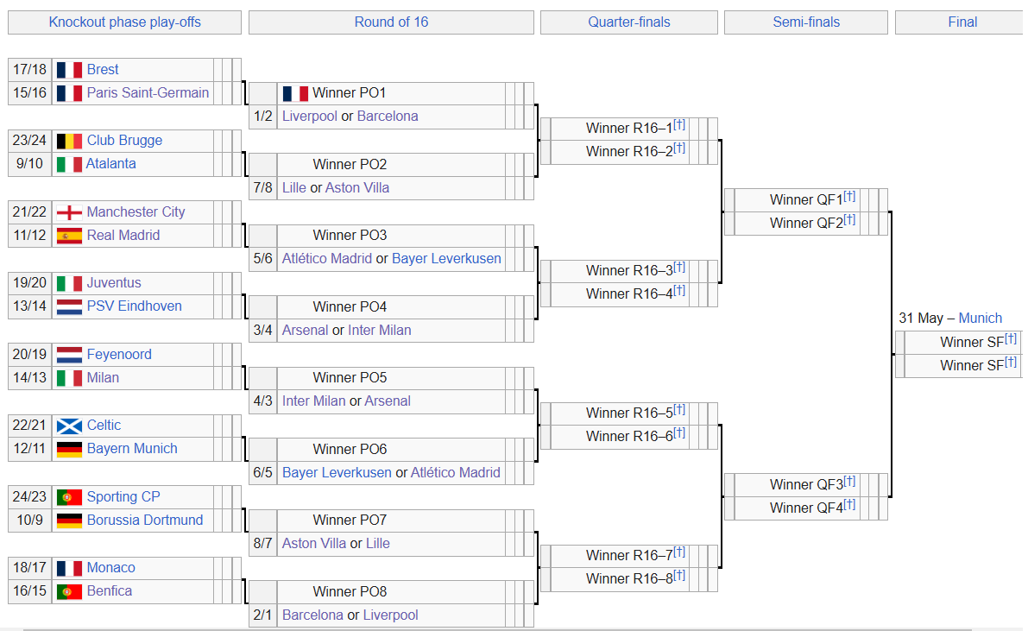Open the Feyenoord team link
Image resolution: width=1028 pixels, height=631 pixels.
tap(119, 354)
